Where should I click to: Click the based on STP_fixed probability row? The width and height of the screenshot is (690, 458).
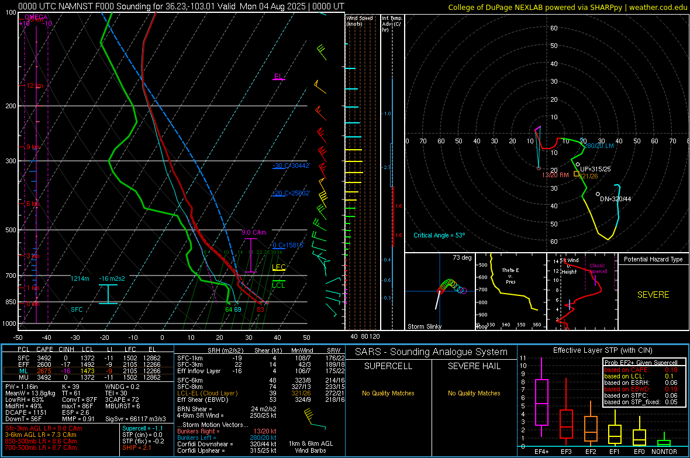click(x=641, y=402)
